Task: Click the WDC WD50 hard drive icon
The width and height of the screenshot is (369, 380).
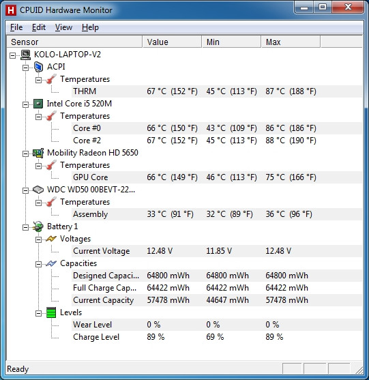Action: click(38, 190)
